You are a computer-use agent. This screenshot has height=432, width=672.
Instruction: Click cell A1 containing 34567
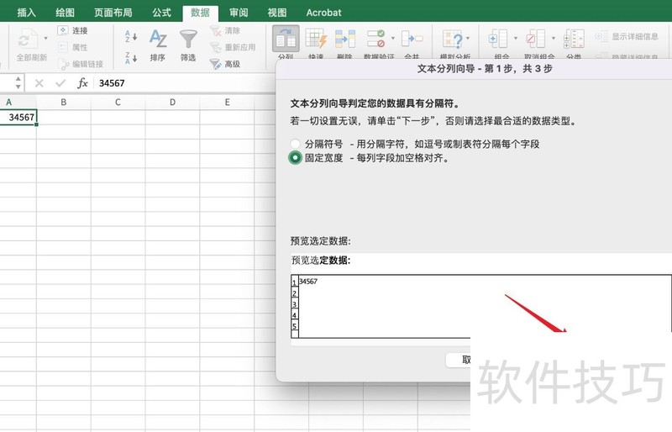(18, 117)
